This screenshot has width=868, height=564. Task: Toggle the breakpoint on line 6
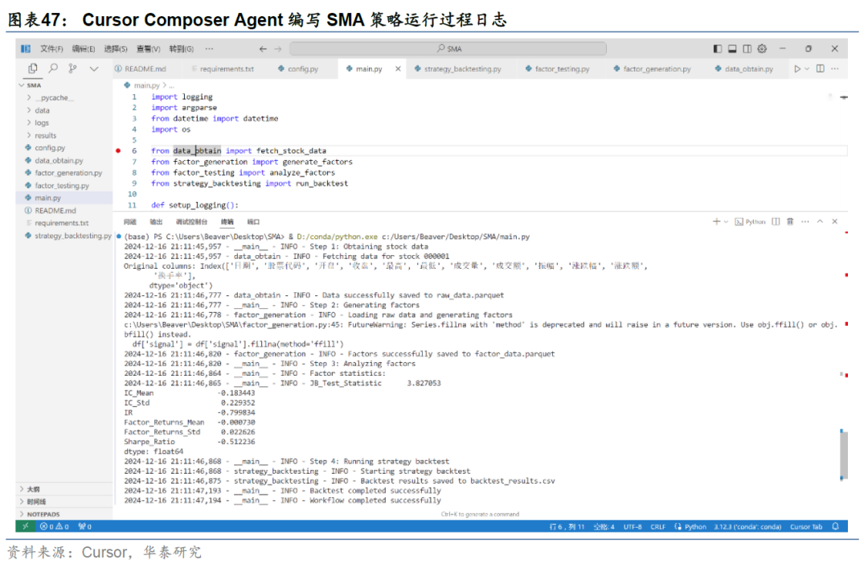(118, 150)
